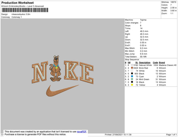Click the Down value '32.5 mm'

(144, 40)
